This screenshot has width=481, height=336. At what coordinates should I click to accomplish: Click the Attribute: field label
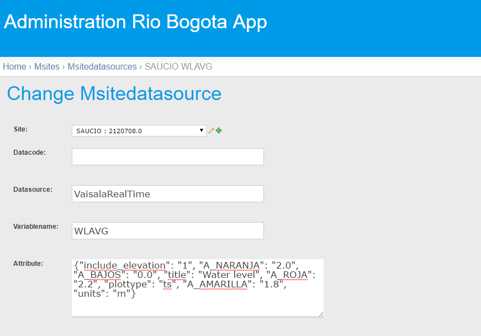click(28, 263)
